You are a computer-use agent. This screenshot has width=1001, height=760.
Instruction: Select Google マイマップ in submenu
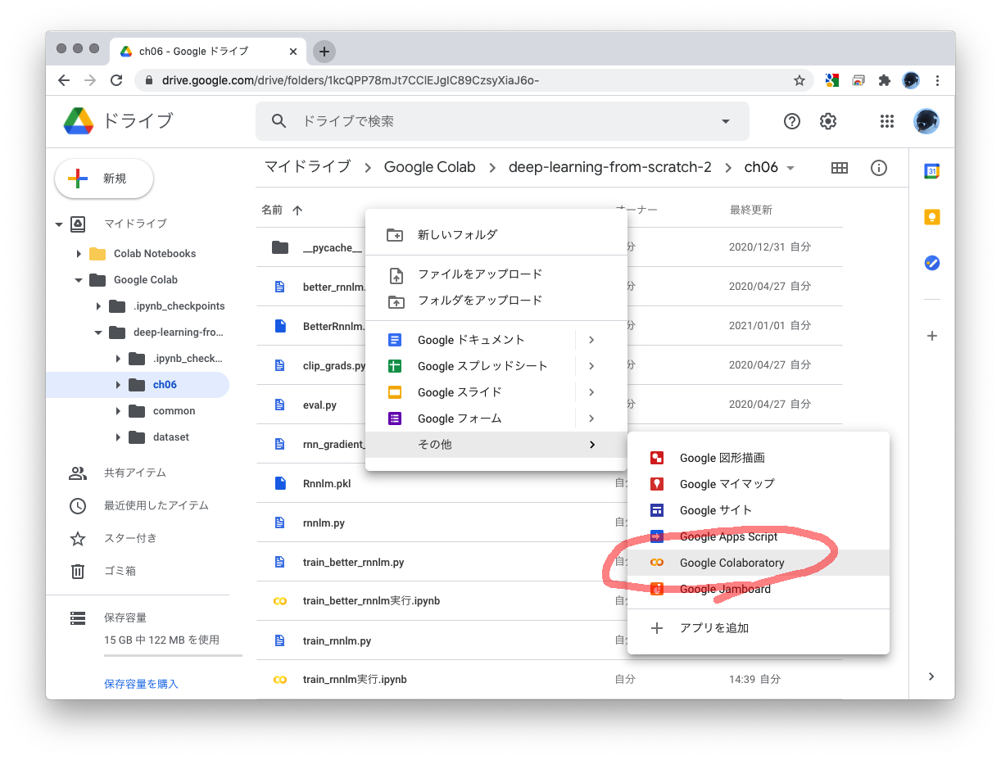[x=759, y=484]
